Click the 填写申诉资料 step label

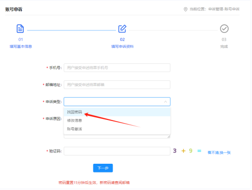click(122, 46)
